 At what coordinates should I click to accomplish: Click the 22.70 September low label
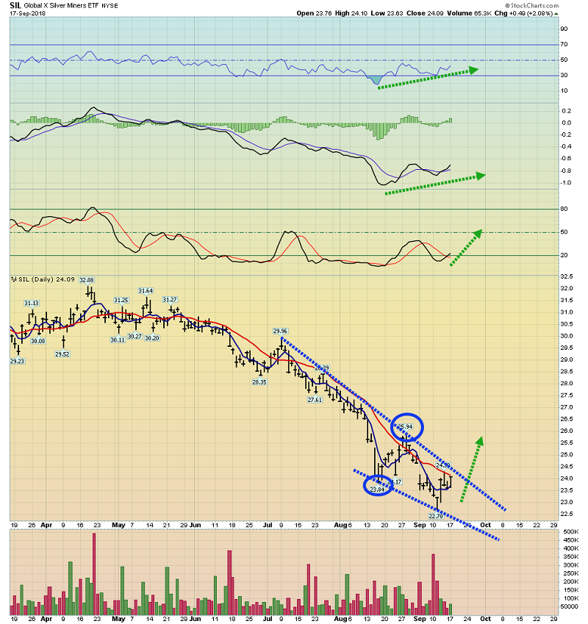(436, 516)
